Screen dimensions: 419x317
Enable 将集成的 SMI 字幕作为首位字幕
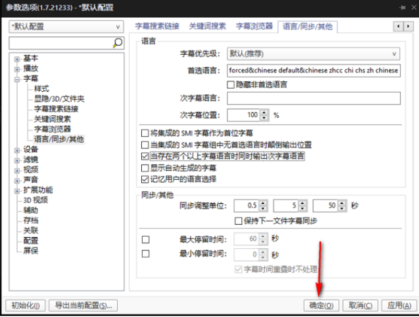point(145,133)
